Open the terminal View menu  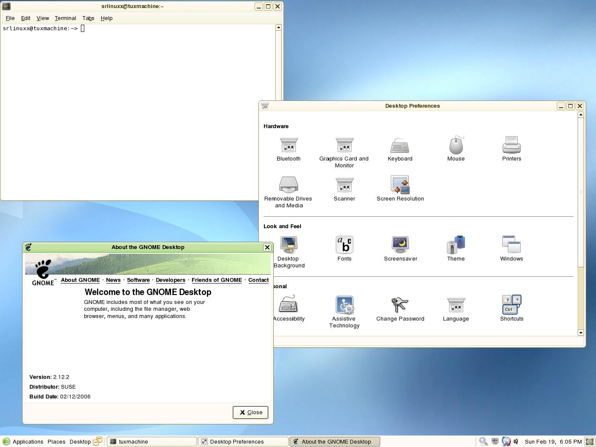point(43,18)
